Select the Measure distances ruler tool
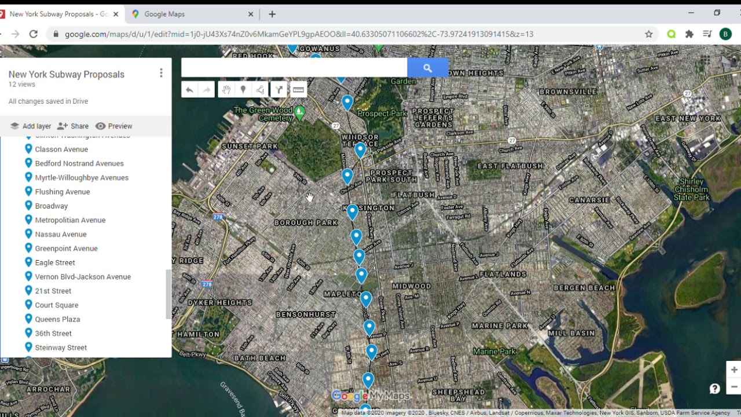 [x=298, y=90]
